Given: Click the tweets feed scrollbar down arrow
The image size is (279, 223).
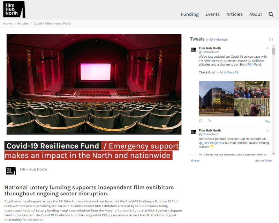Looking at the screenshot, I should click(x=274, y=153).
